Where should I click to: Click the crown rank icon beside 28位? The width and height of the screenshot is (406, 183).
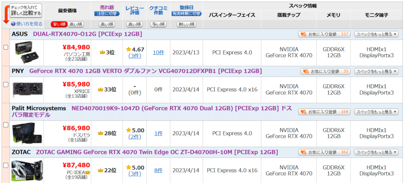[100, 134]
